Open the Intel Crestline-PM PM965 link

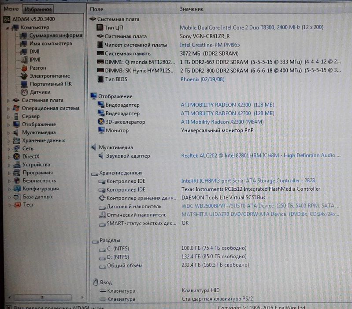(x=210, y=45)
